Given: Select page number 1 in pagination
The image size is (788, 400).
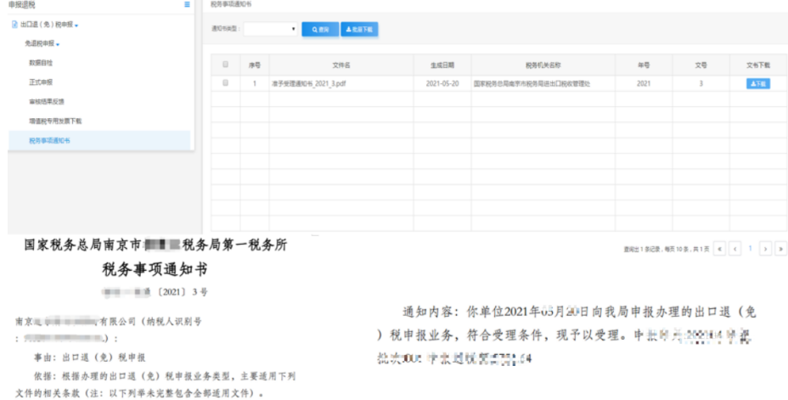Looking at the screenshot, I should [x=751, y=248].
